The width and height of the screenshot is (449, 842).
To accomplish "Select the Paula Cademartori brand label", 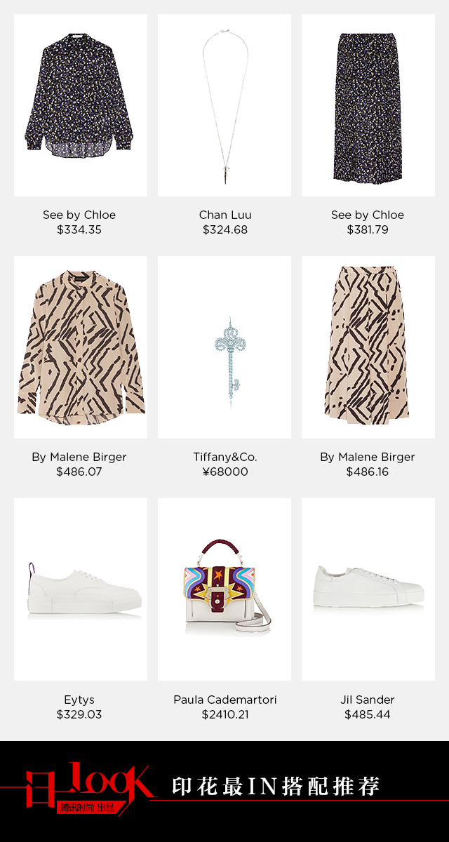I will coord(225,700).
